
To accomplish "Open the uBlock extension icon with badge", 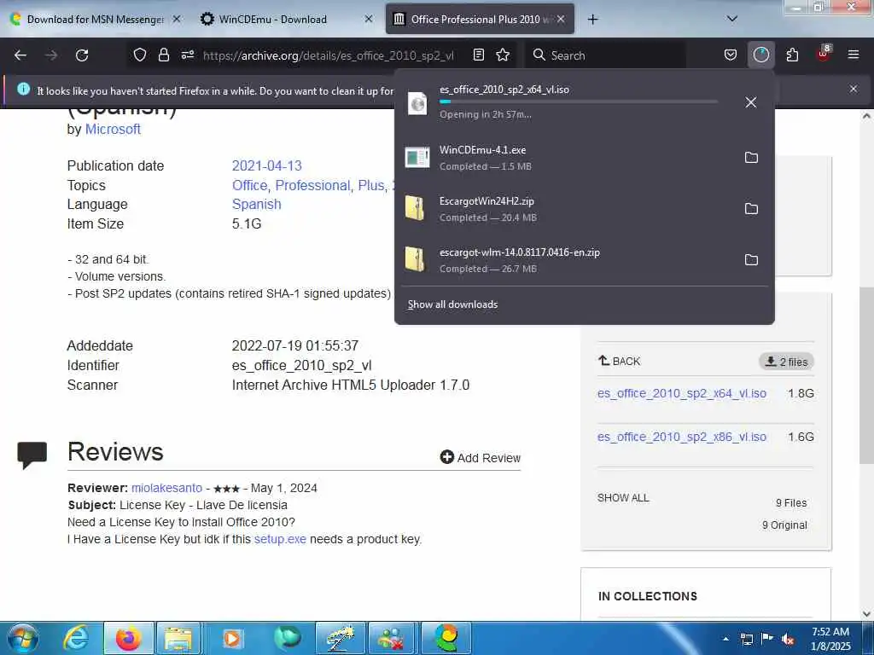I will 824,54.
